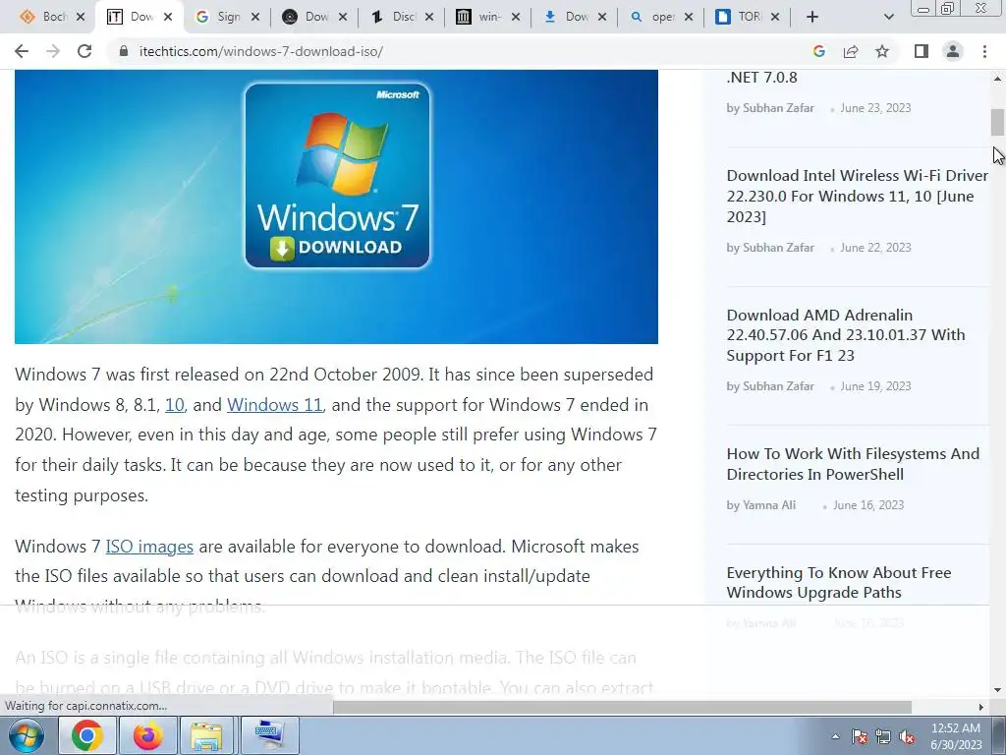Click the .NET 7.0.8 article title

click(761, 78)
